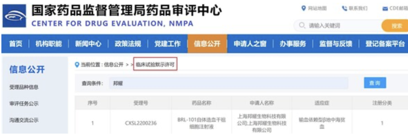Image resolution: width=408 pixels, height=135 pixels.
Task: Click the 临床试验默示许可 breadcrumb link
Action: (x=155, y=65)
